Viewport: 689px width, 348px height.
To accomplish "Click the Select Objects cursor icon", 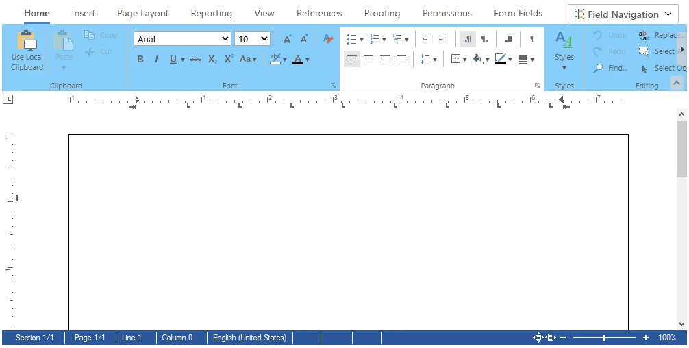I will (x=644, y=69).
